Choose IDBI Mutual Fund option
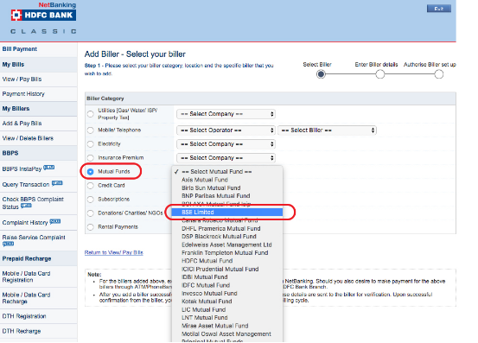The image size is (478, 343). (227, 277)
